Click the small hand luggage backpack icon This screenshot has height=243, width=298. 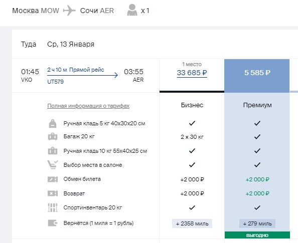[53, 124]
